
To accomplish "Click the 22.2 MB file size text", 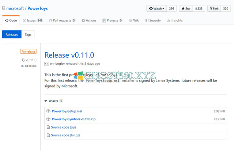I will point(219,119).
